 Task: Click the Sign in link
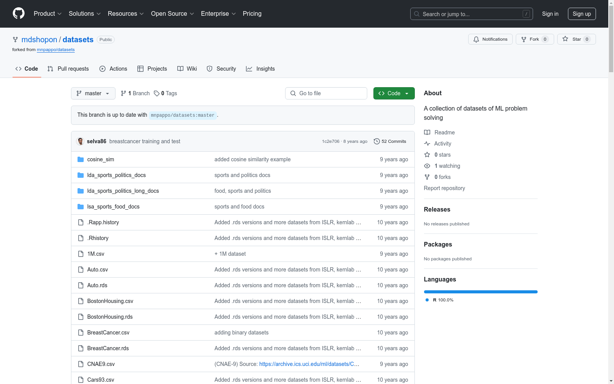tap(550, 14)
